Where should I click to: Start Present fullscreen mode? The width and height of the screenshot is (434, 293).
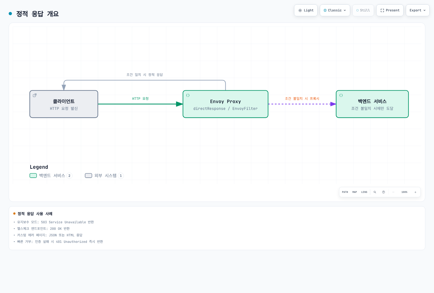[390, 10]
